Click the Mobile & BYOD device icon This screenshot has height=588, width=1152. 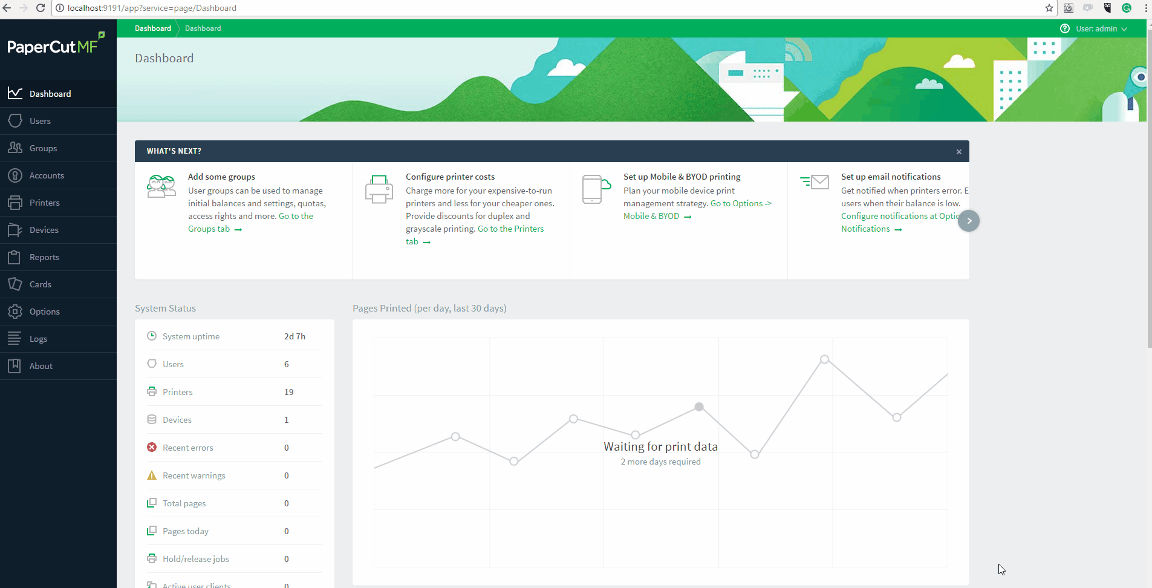(x=596, y=189)
